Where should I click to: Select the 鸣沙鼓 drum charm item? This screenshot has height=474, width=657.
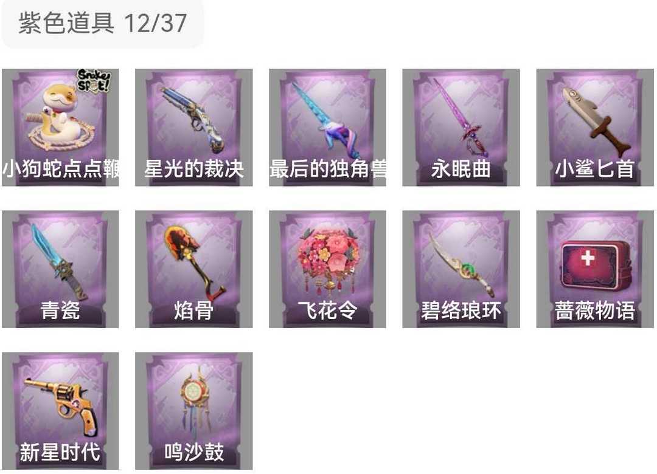(x=193, y=411)
